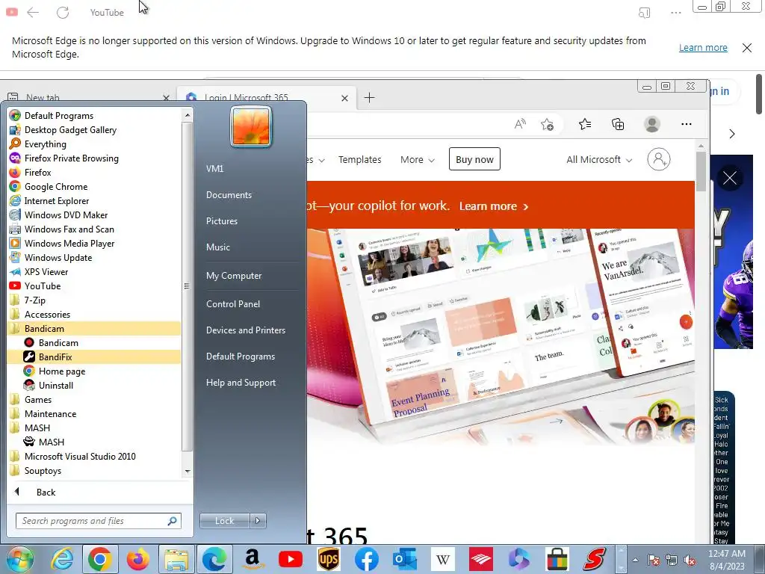Click the Microsoft Edge taskbar icon

coord(214,559)
